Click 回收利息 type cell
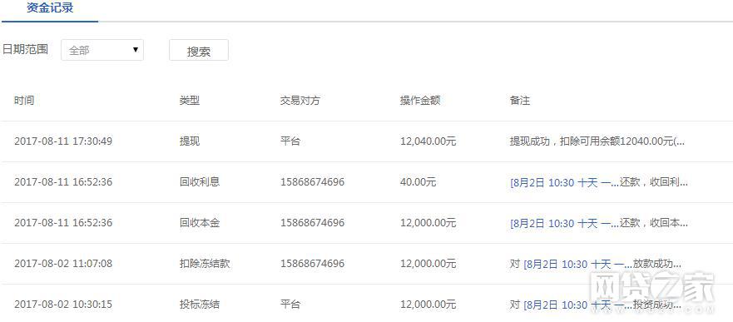The image size is (733, 322). tap(200, 181)
